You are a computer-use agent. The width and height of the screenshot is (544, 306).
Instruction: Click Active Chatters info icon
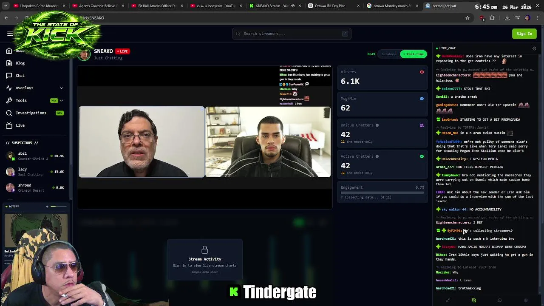click(377, 156)
